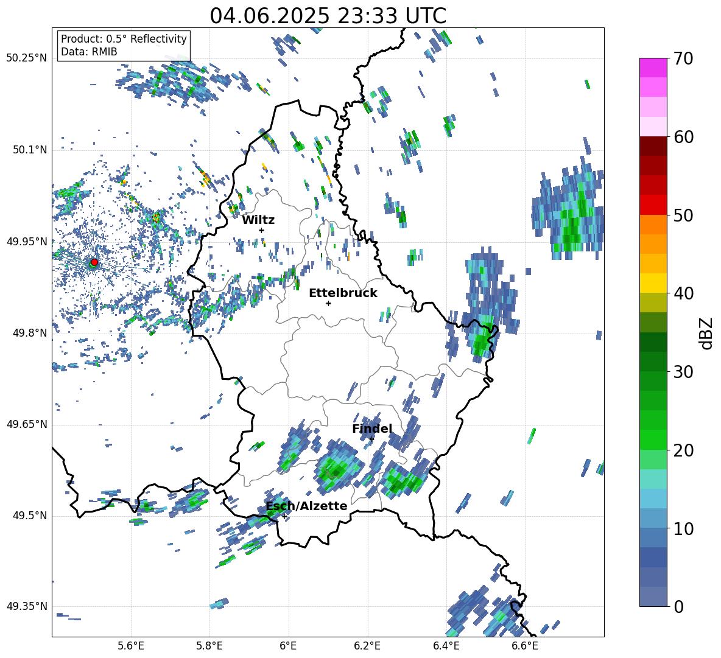Click the 30 tick on colorbar
Image resolution: width=721 pixels, height=658 pixels.
pos(683,372)
